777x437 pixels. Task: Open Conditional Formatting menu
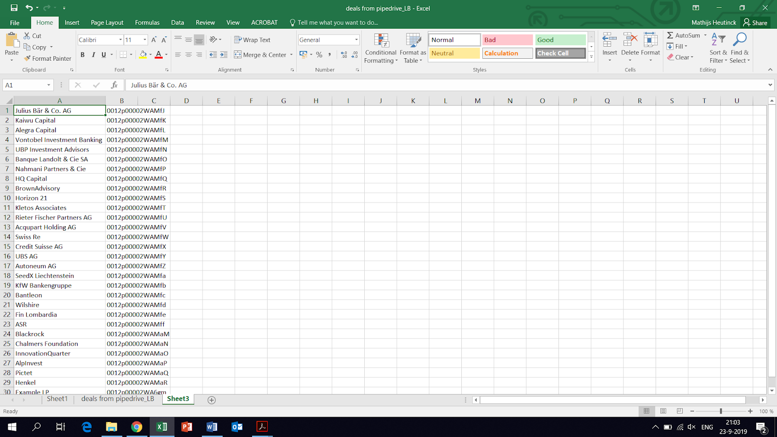[x=381, y=48]
